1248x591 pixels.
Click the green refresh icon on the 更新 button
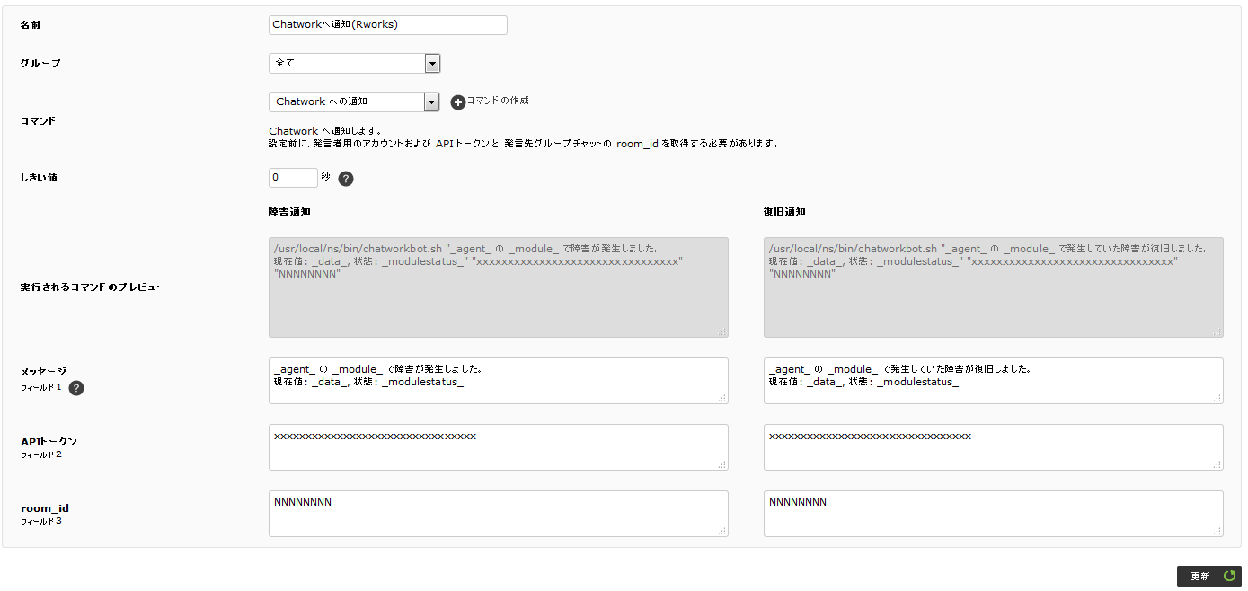[x=1229, y=576]
